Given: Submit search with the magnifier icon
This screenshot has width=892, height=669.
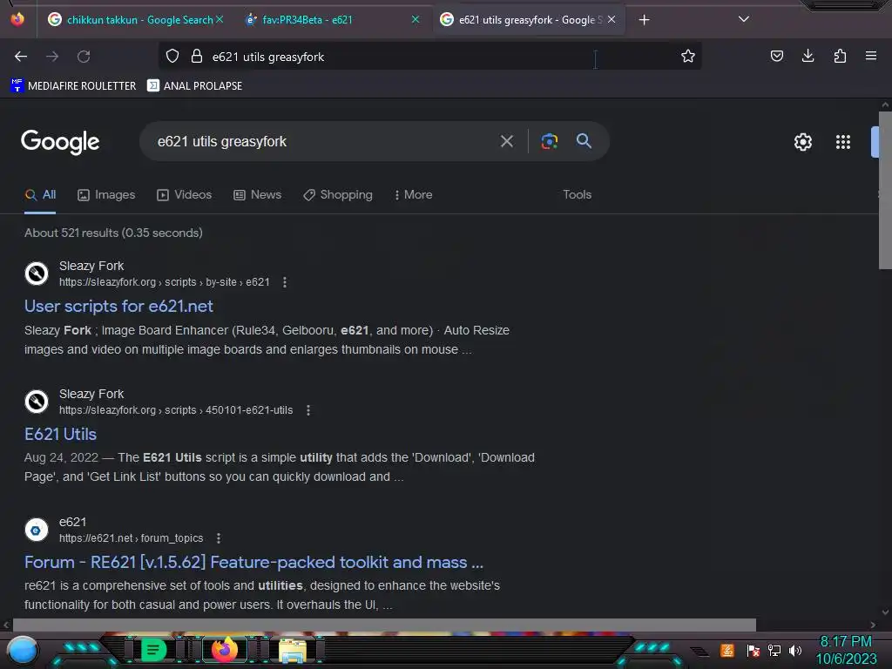Looking at the screenshot, I should [584, 141].
